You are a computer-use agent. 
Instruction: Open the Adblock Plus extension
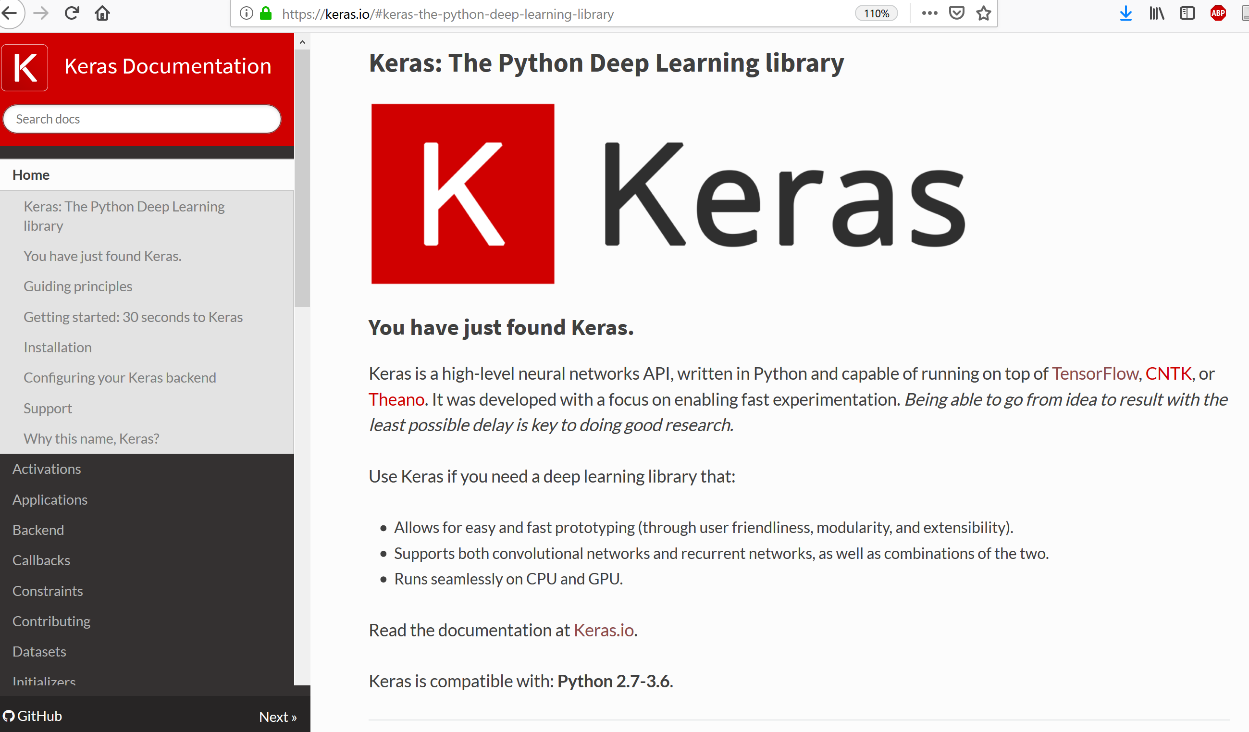coord(1218,13)
